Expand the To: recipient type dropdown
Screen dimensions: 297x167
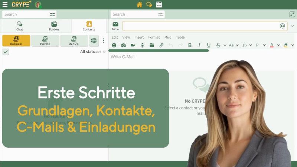115,29
